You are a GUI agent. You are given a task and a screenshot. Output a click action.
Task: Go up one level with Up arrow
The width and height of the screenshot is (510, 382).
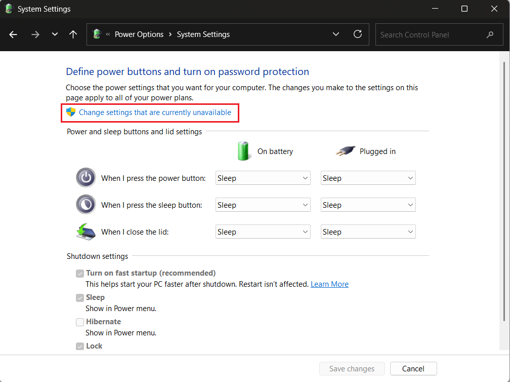click(73, 34)
